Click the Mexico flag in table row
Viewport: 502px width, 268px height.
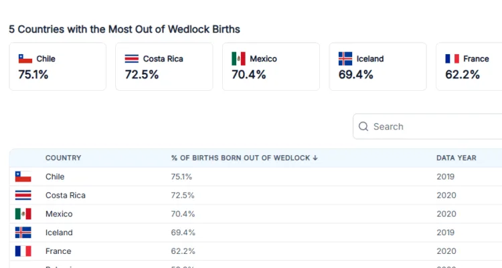pyautogui.click(x=23, y=214)
